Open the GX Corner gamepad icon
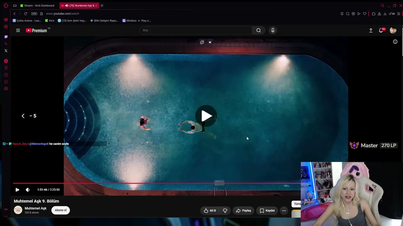 click(x=15, y=6)
